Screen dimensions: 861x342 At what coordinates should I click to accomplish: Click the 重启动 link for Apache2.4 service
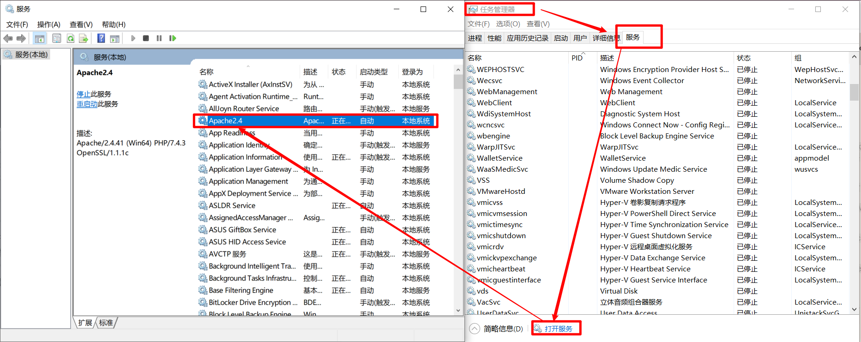click(x=87, y=104)
